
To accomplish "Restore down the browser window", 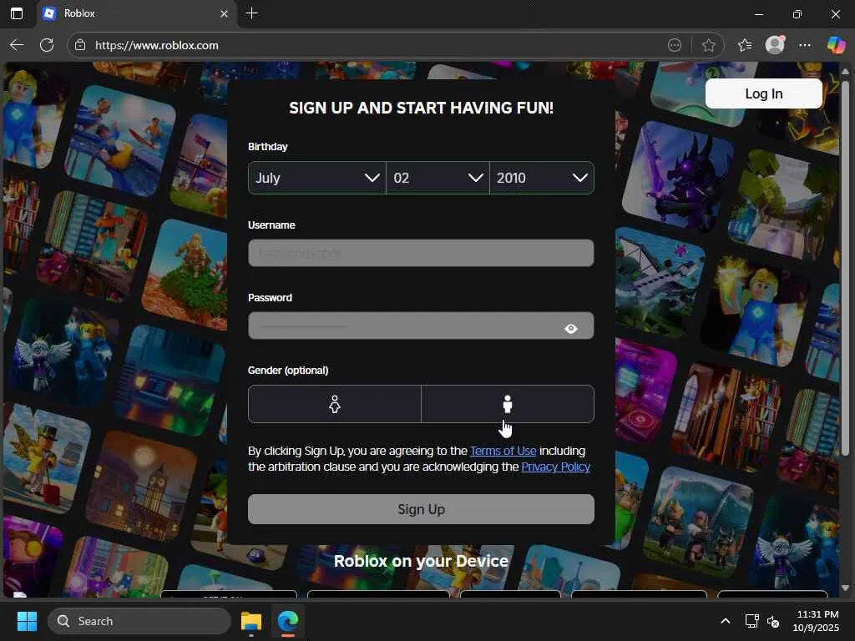I will pos(797,14).
